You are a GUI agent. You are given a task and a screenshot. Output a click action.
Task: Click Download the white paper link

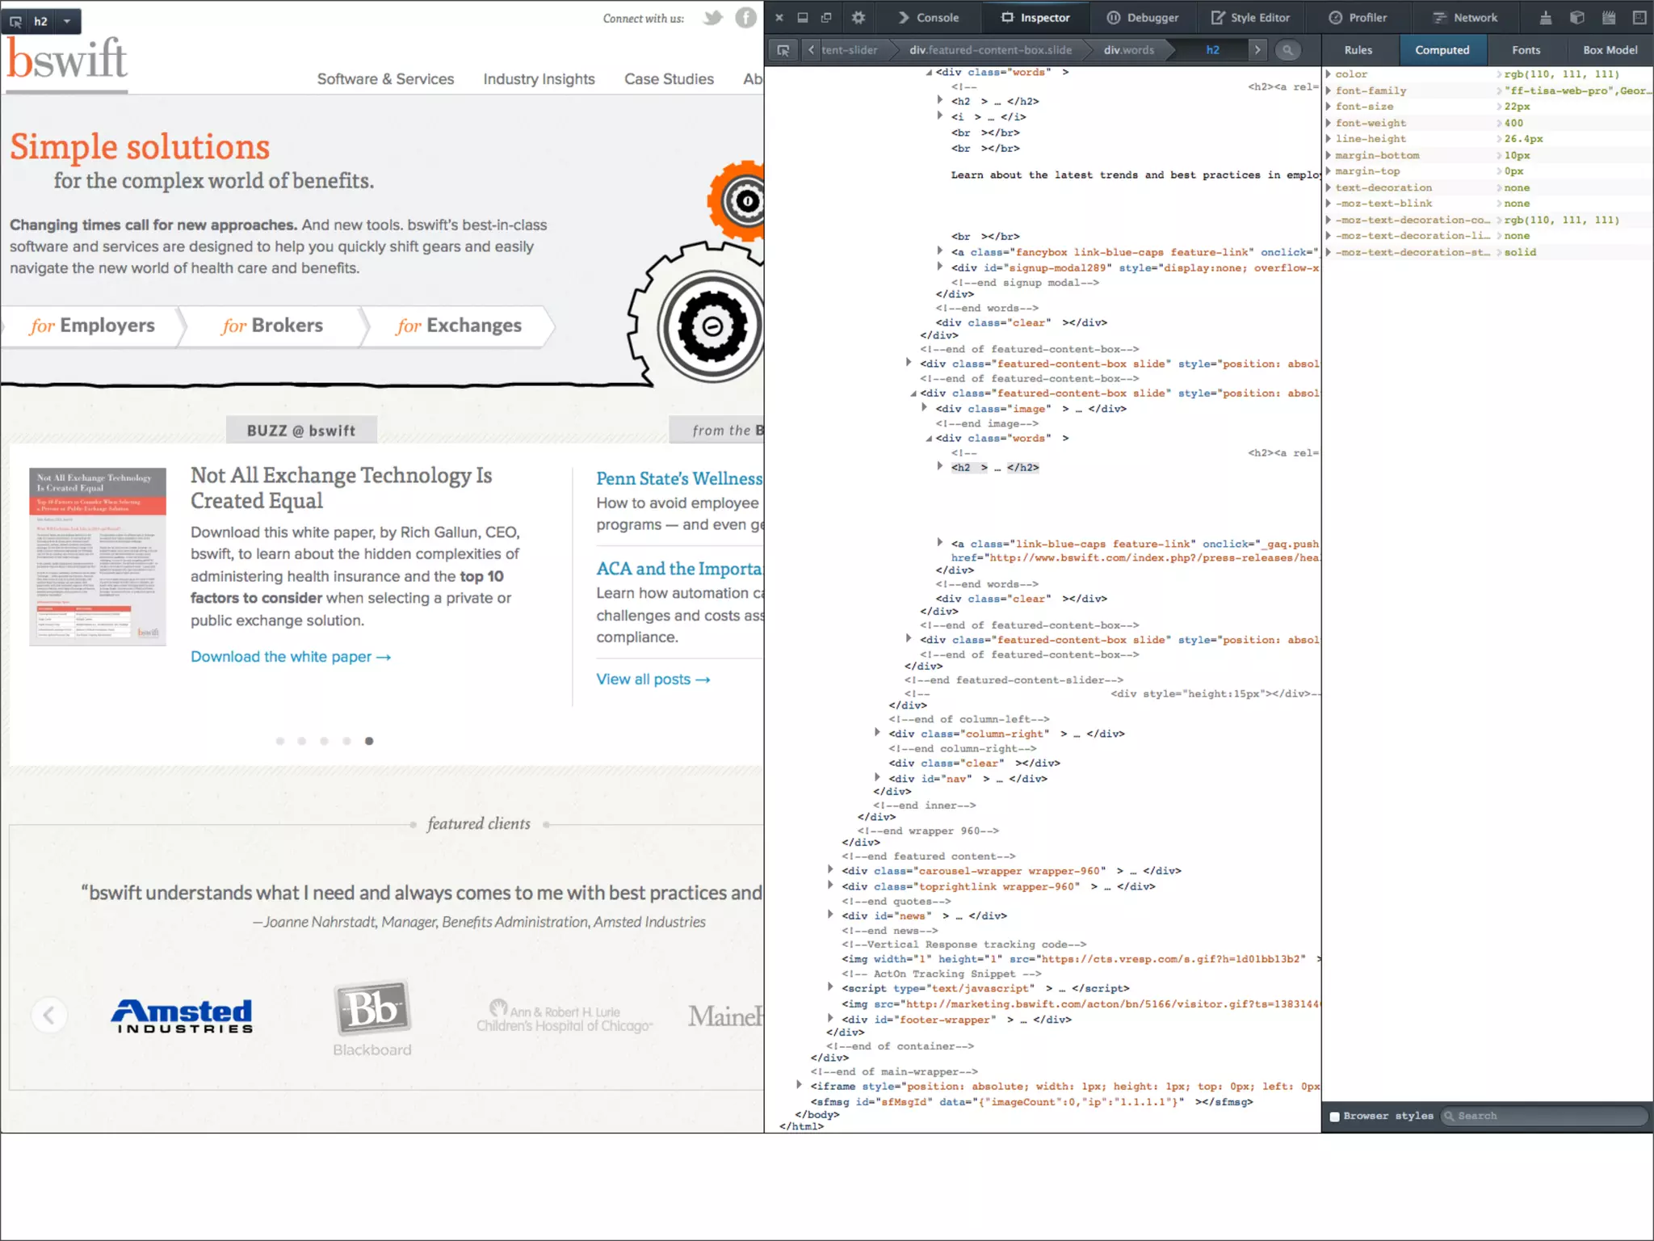click(290, 657)
